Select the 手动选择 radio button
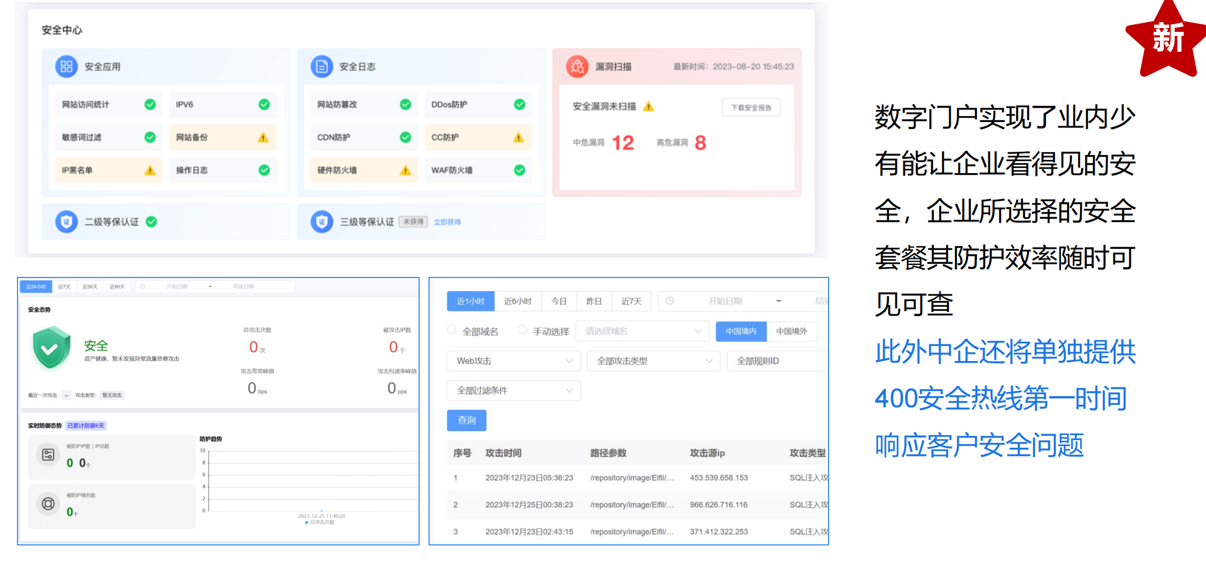The width and height of the screenshot is (1206, 583). point(523,330)
